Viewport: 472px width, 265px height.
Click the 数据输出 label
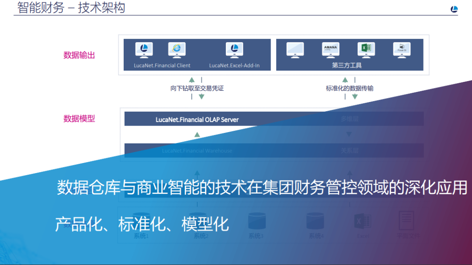pyautogui.click(x=79, y=55)
